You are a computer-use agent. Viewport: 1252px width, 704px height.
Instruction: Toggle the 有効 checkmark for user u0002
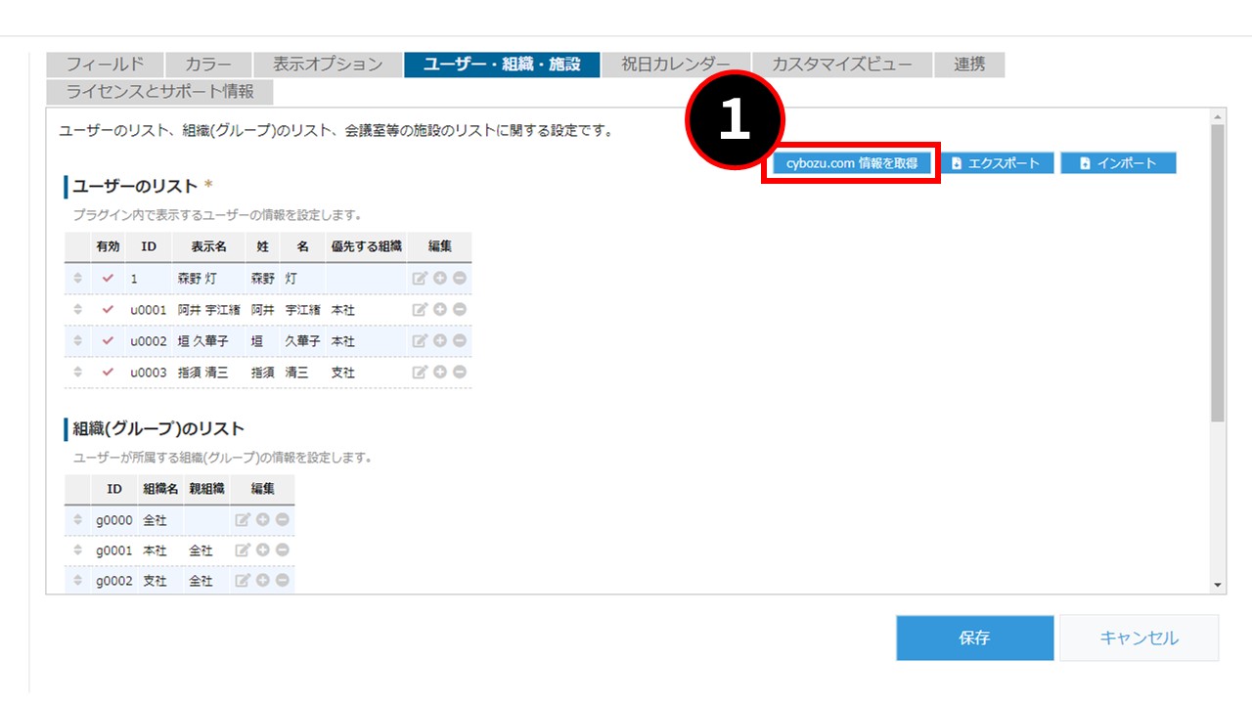(x=109, y=341)
